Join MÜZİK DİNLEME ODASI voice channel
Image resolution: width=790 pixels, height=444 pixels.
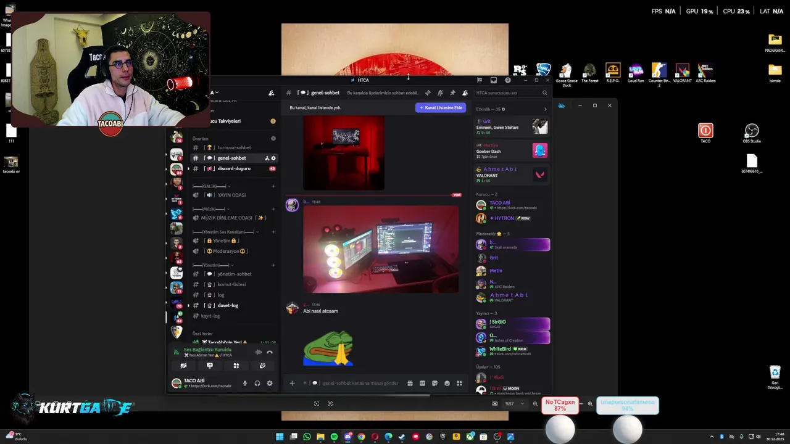234,218
